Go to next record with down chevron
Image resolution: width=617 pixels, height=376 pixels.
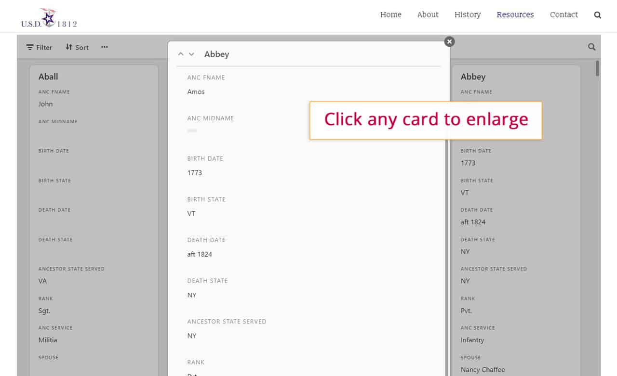tap(191, 54)
